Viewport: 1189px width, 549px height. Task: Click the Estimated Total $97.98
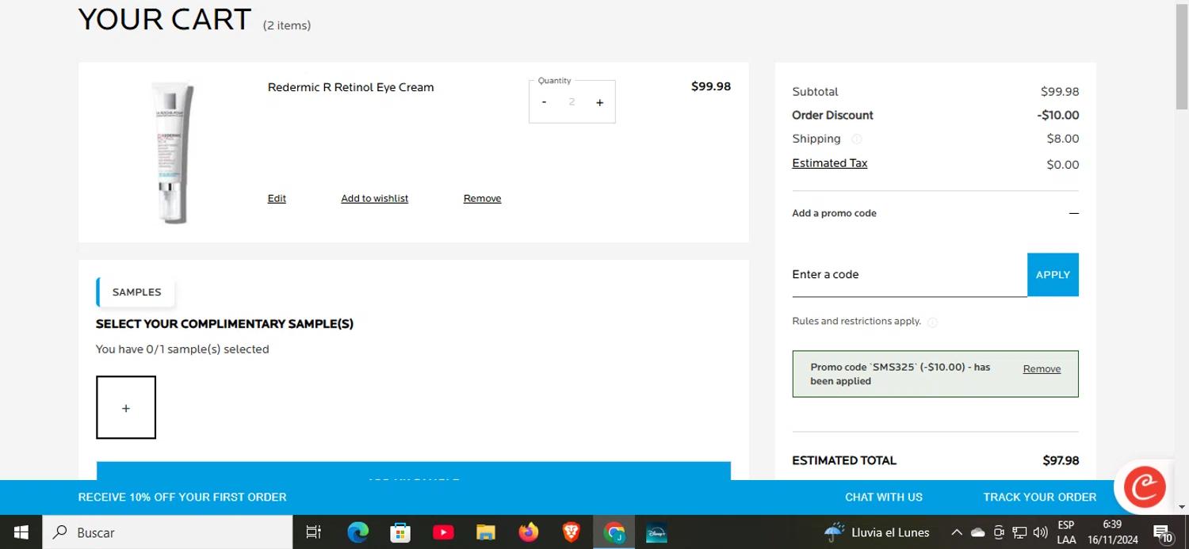point(1061,460)
